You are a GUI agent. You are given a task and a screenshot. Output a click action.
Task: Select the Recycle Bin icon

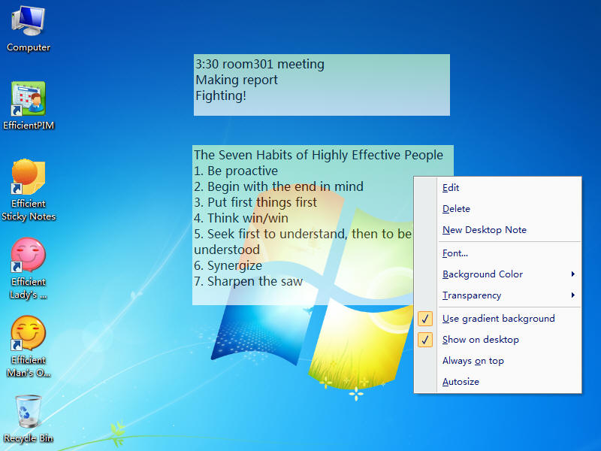[29, 412]
